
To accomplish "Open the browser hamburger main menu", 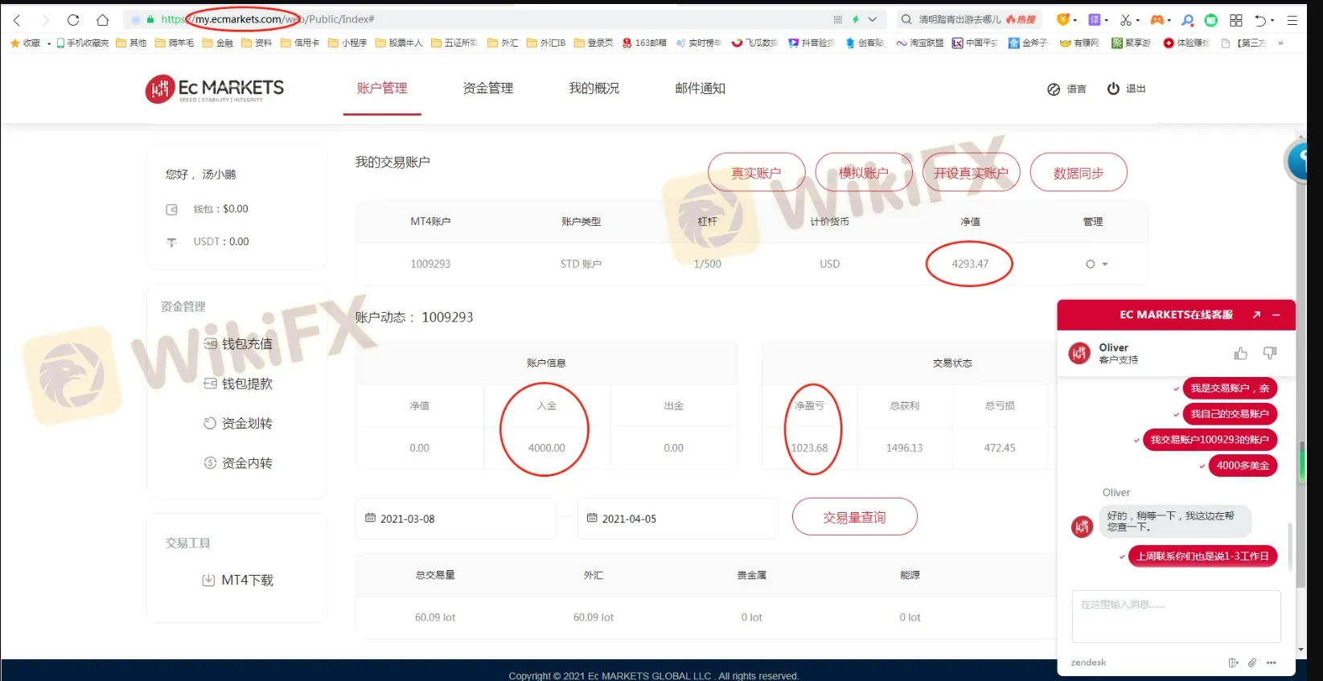I will click(x=1292, y=20).
